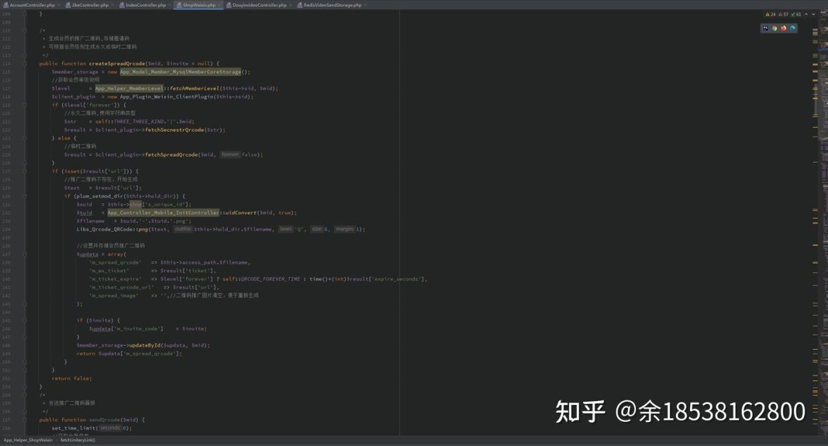Open file in Chrome browser icon

(x=774, y=28)
